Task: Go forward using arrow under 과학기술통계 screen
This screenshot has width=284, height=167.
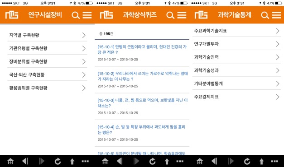Action: point(231,161)
